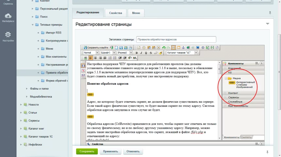Click the Undo arrow in editor toolbar
Screen dimensions: 281x157
click(164, 48)
